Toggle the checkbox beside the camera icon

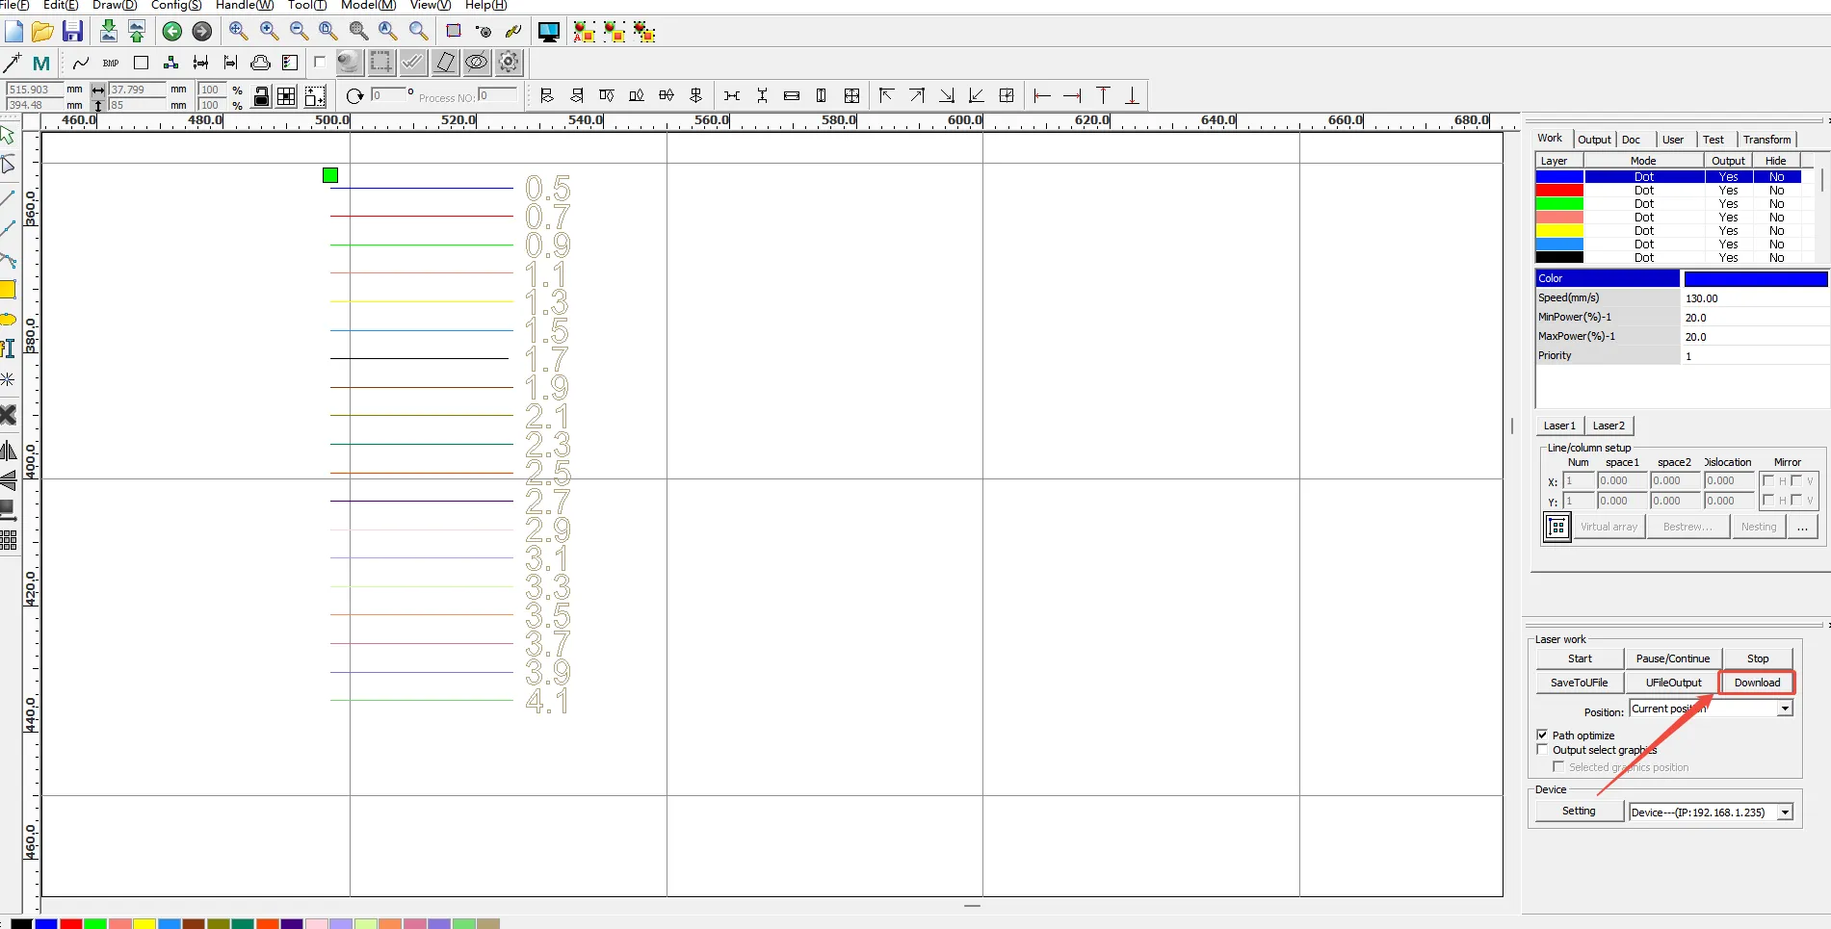[320, 63]
